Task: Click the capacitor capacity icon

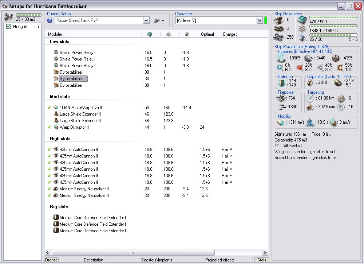Action: click(310, 83)
